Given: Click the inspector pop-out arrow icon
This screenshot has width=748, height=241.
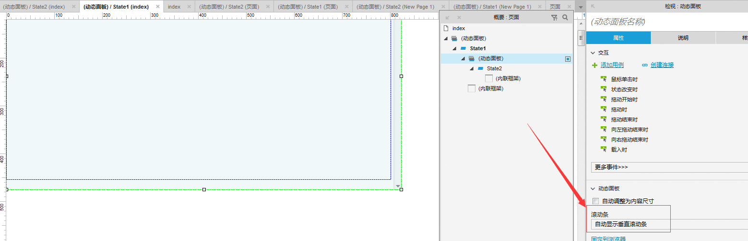Looking at the screenshot, I should (593, 6).
